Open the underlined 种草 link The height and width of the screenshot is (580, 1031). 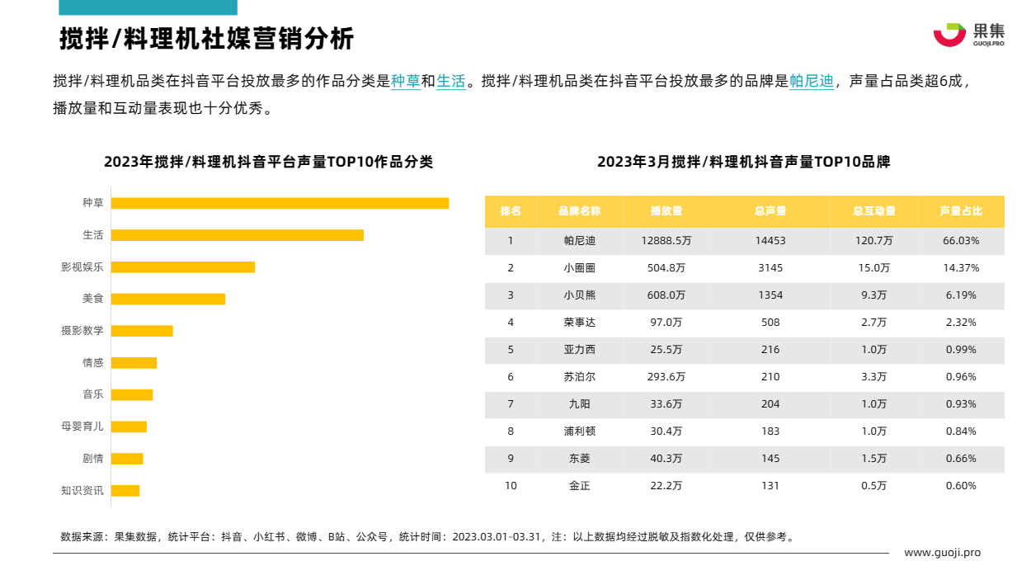[406, 82]
